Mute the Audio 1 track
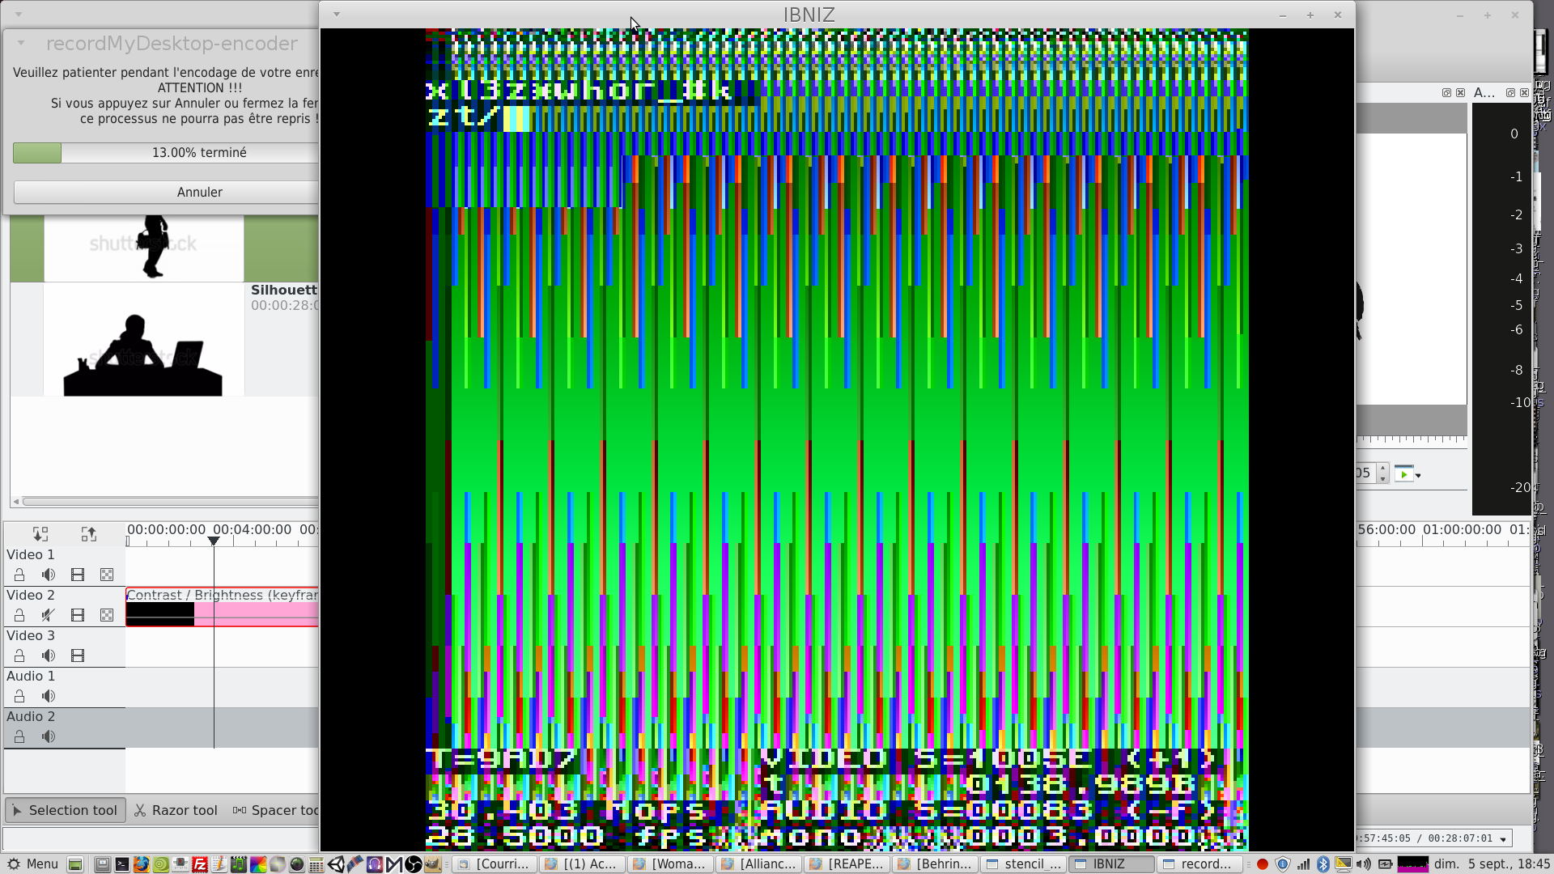This screenshot has height=874, width=1554. point(49,696)
